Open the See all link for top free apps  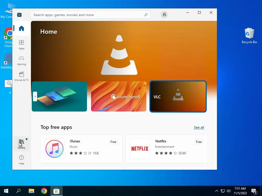tap(199, 128)
